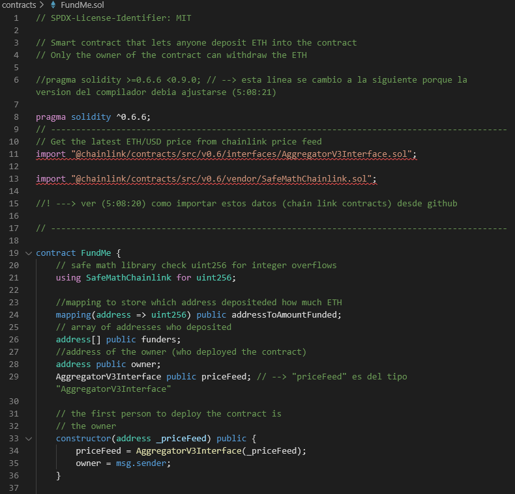The width and height of the screenshot is (515, 494).
Task: Click commented pragma solidity >=0.6.6 line
Action: click(252, 86)
